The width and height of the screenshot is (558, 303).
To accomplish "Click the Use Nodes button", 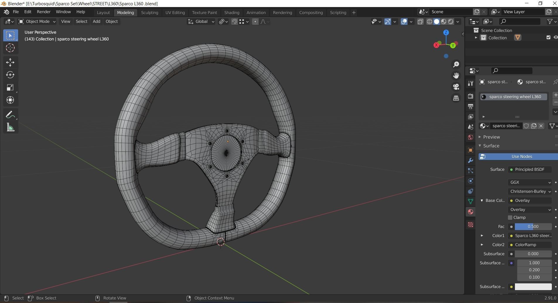I will 518,156.
